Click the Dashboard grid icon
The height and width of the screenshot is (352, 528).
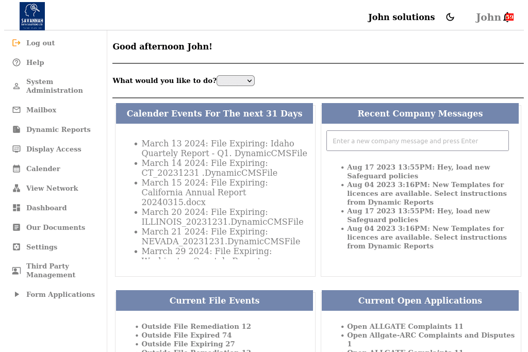click(x=16, y=208)
